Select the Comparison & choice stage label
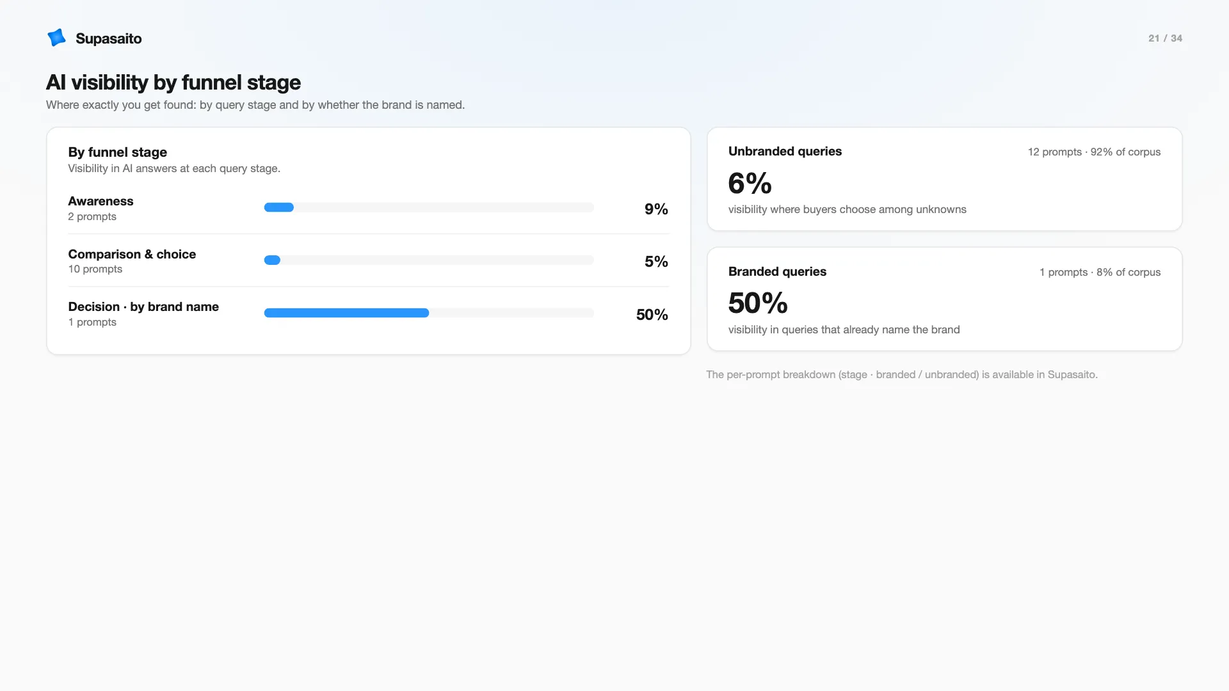Screen dimensions: 1229x691 point(132,254)
